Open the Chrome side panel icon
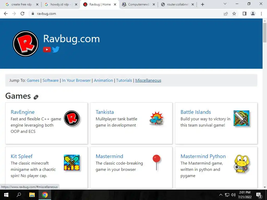 coord(245,14)
